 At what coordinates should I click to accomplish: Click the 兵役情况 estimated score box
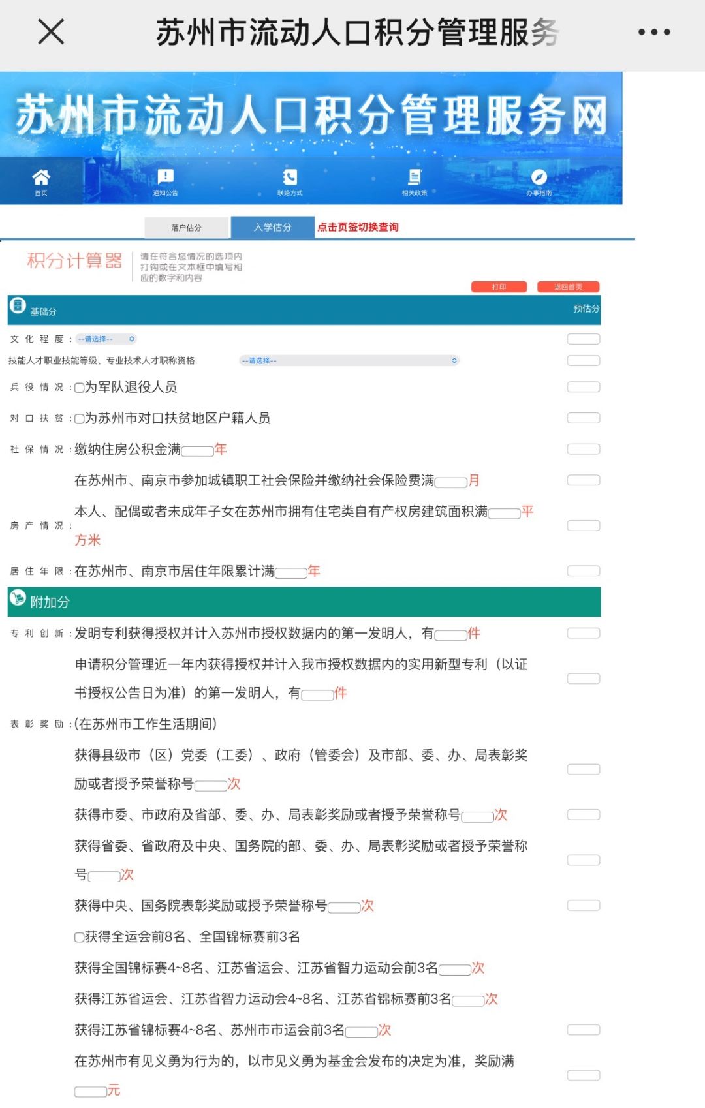click(x=584, y=387)
